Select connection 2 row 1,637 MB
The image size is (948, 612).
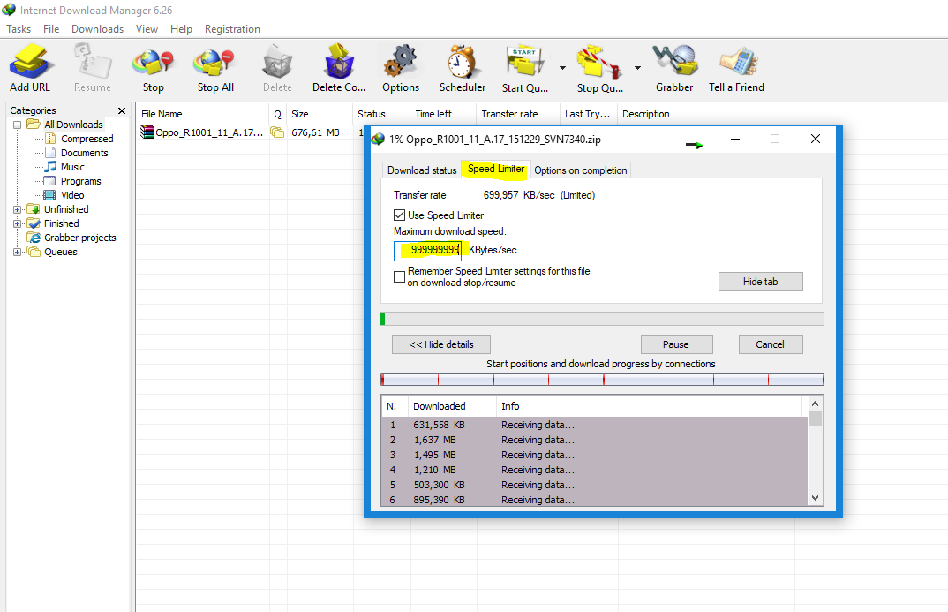[594, 440]
